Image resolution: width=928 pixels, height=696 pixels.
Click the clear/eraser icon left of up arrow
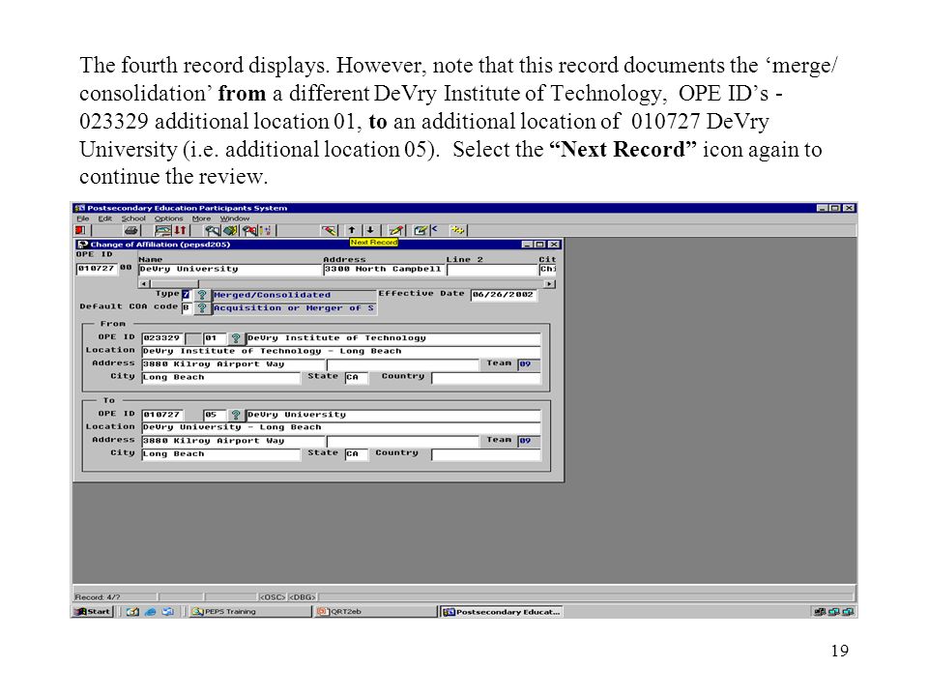(329, 230)
